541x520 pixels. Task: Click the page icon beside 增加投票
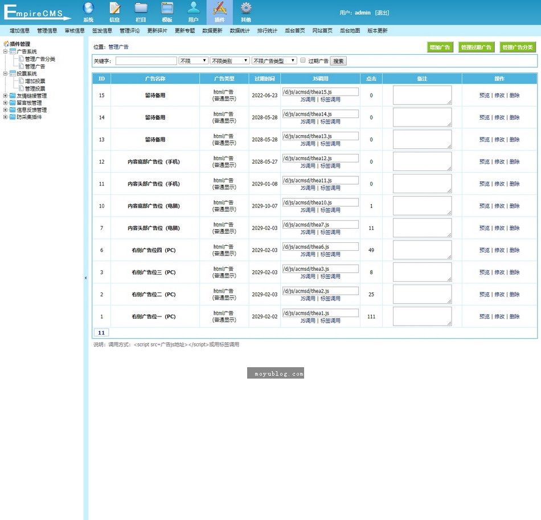click(x=21, y=81)
